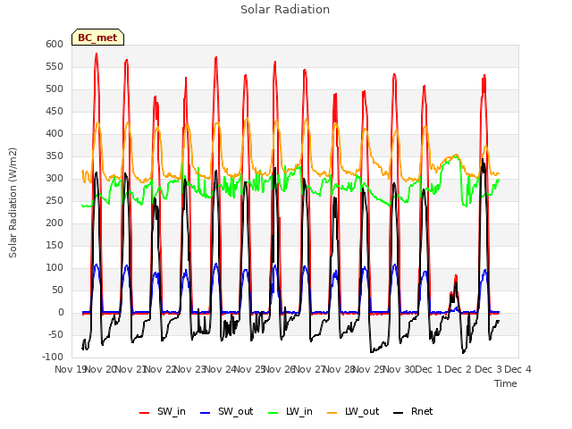Toggle the LW_out legend entry
The image size is (572, 429).
[353, 411]
